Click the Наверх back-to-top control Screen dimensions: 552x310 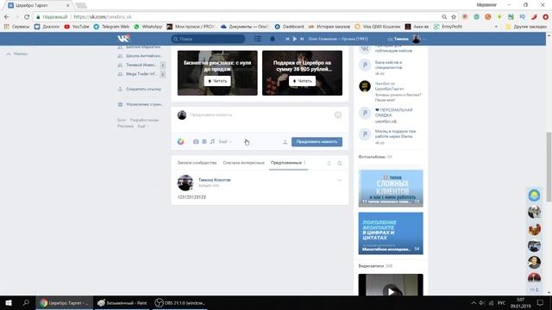(x=17, y=53)
